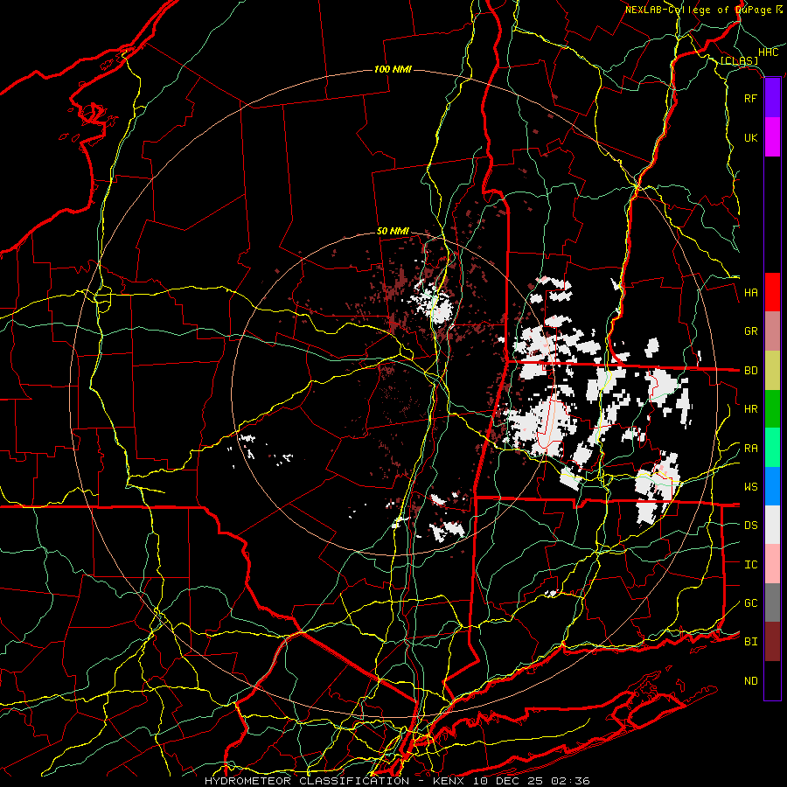
Task: Click the BI legend label
Action: point(750,642)
